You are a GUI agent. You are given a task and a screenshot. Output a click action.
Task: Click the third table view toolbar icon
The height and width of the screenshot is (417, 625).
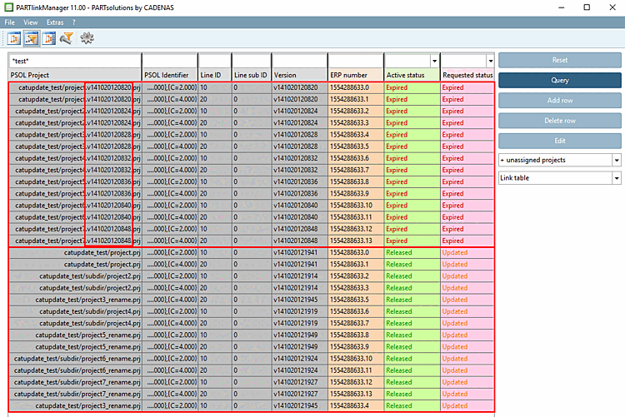pos(49,37)
